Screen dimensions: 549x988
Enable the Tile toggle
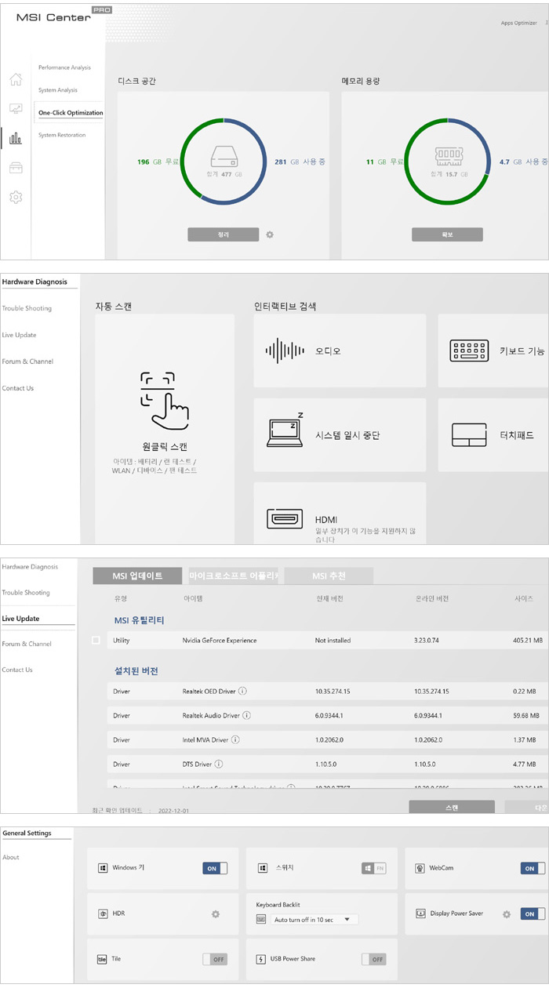coord(215,958)
